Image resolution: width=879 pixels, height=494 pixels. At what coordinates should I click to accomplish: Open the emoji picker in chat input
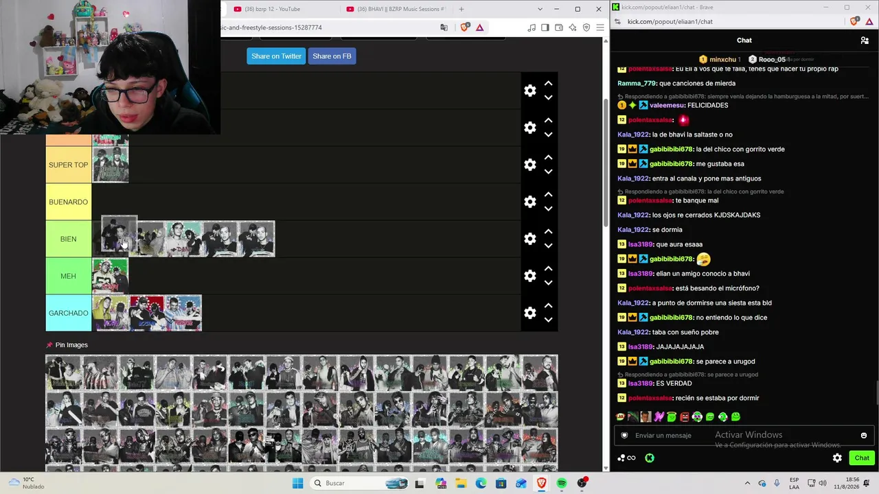864,435
